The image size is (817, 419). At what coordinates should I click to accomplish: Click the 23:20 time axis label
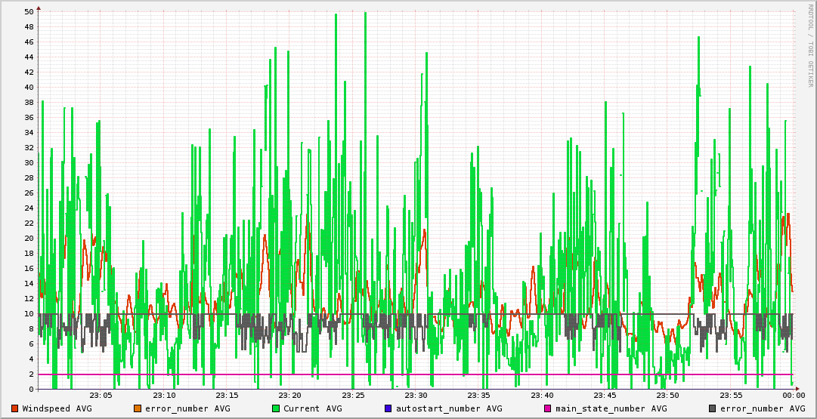(290, 396)
